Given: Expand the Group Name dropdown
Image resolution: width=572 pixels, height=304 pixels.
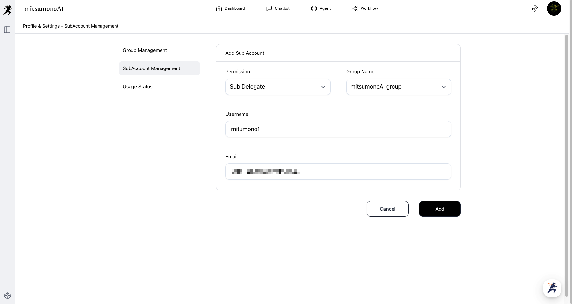Looking at the screenshot, I should pos(398,87).
